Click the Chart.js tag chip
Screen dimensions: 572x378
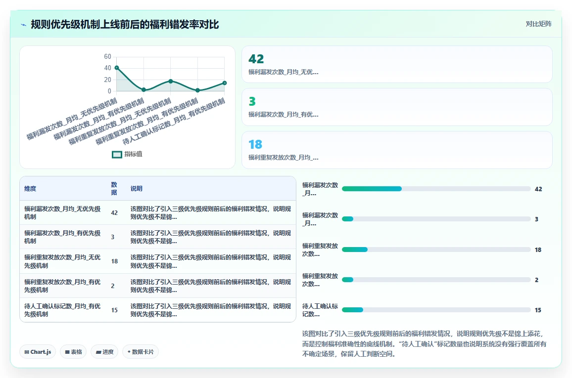(38, 352)
